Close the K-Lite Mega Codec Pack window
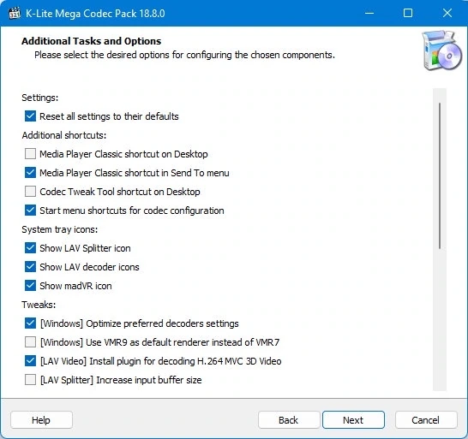Image resolution: width=468 pixels, height=439 pixels. pos(447,13)
